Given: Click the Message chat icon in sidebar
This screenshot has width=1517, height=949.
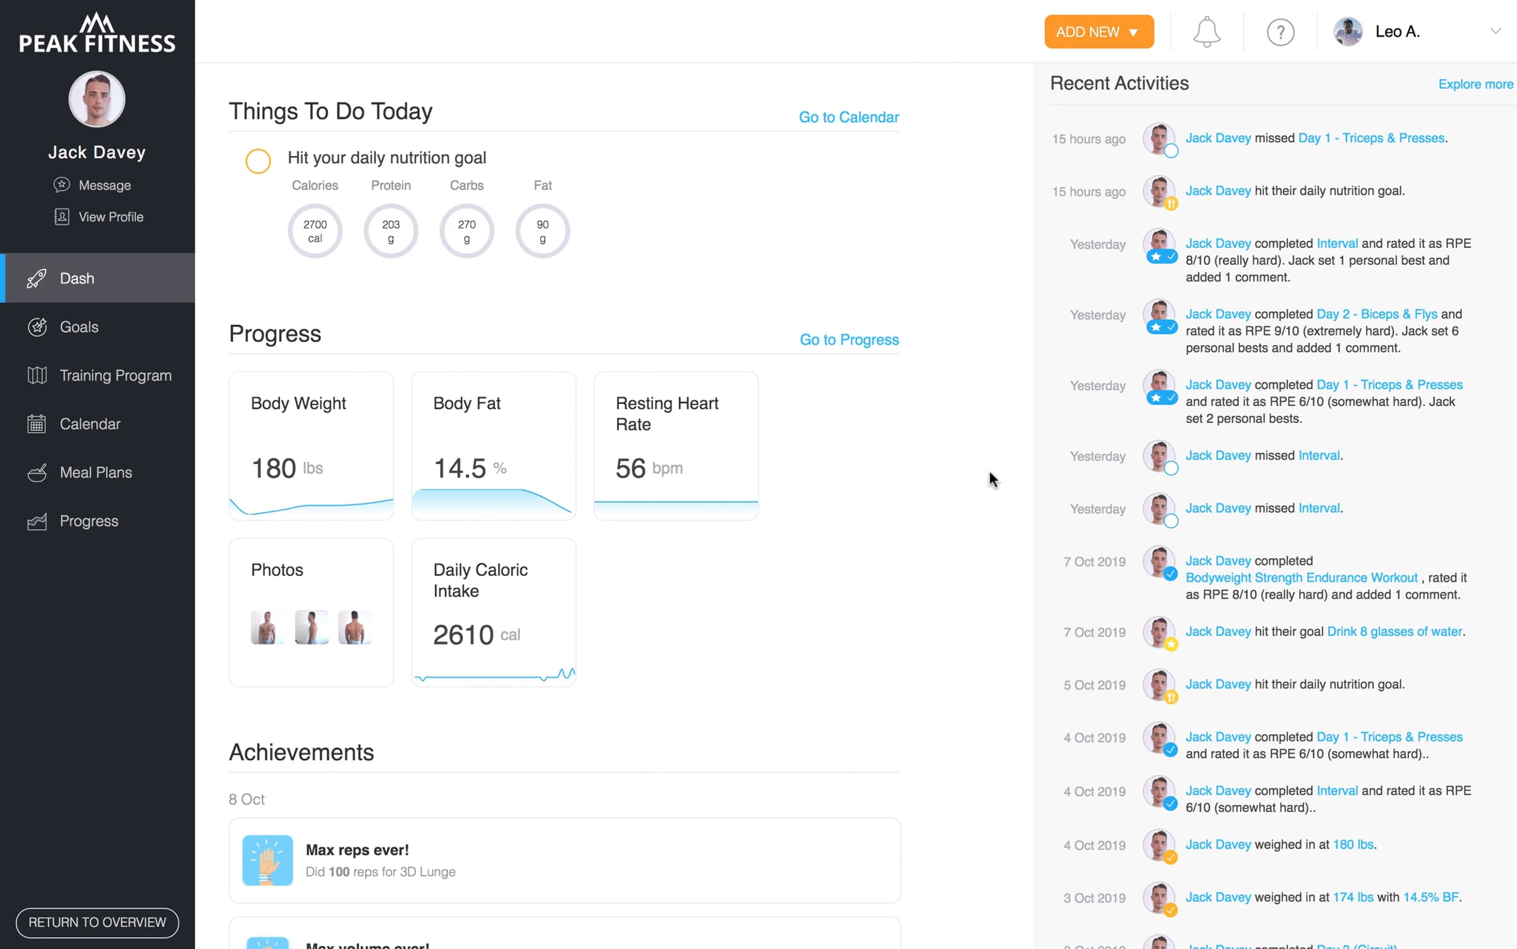Looking at the screenshot, I should click(61, 185).
